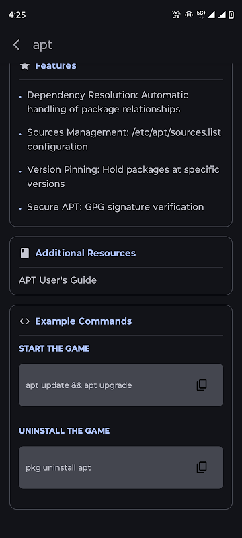Copy the pkg uninstall apt command
Image resolution: width=242 pixels, height=538 pixels.
[202, 467]
